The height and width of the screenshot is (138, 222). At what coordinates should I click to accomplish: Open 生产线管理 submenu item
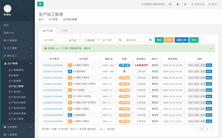15,81
